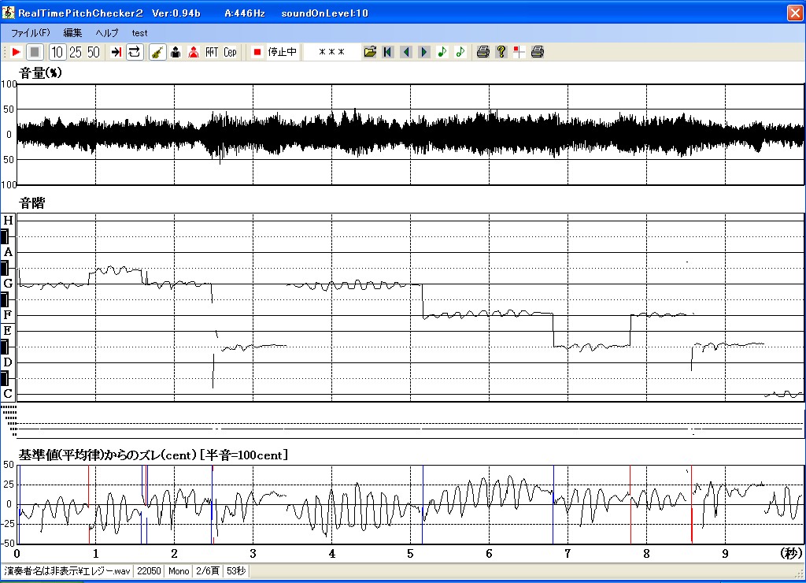The height and width of the screenshot is (583, 806).
Task: Click the H note key label
Action: [x=8, y=221]
